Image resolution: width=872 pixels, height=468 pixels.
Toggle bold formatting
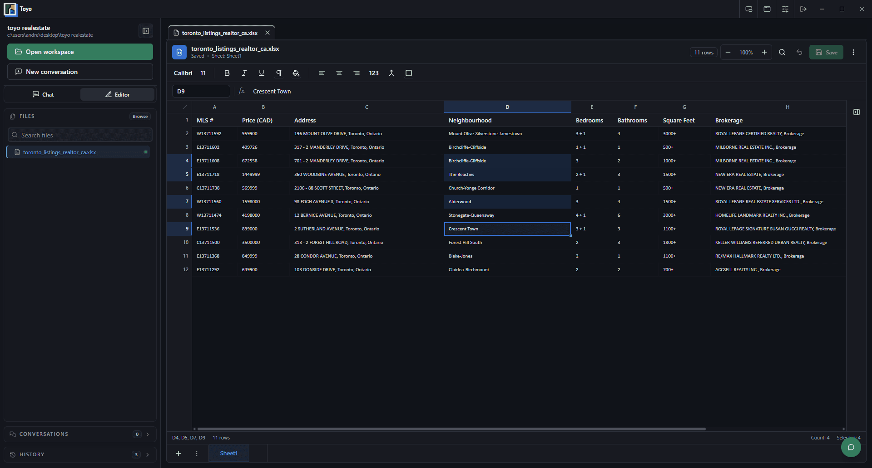pyautogui.click(x=227, y=73)
